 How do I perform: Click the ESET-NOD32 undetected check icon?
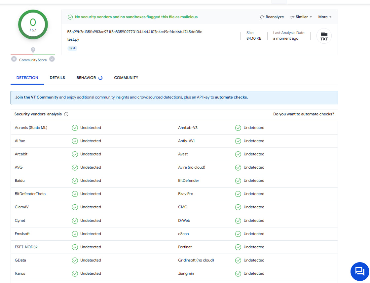[75, 247]
